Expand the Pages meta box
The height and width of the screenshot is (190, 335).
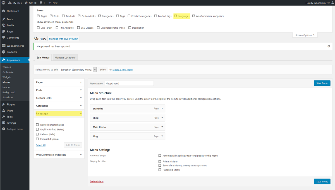81,82
